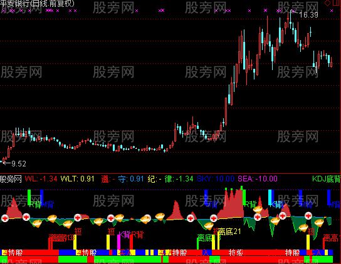Click the leftmost green signal bar above R背
The image size is (341, 264).
[x=29, y=197]
